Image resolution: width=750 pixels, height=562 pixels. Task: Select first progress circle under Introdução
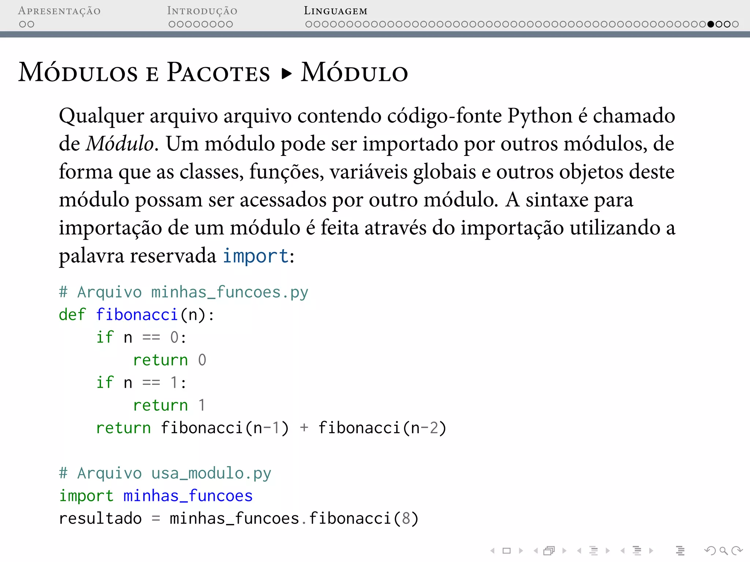click(172, 24)
